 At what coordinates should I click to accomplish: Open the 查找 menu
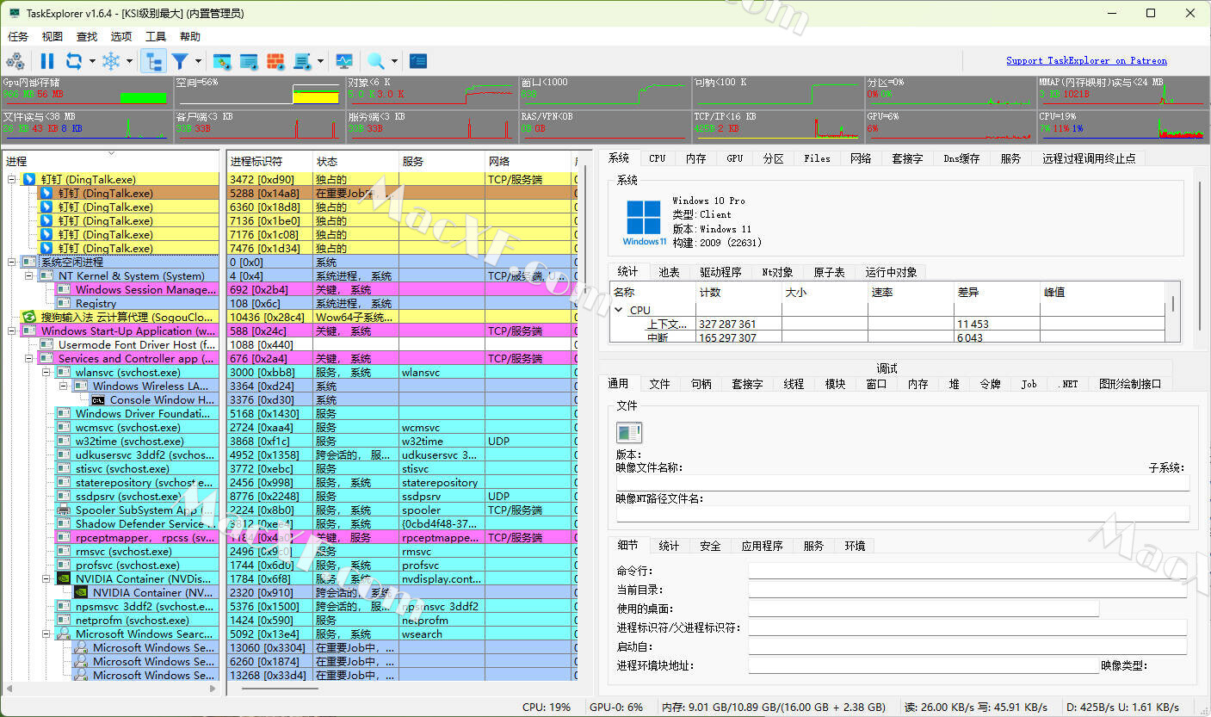tap(87, 37)
